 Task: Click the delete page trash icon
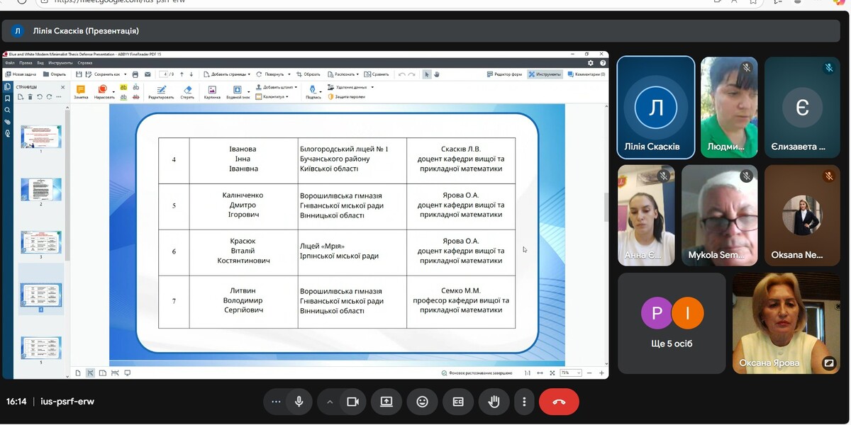tap(30, 96)
